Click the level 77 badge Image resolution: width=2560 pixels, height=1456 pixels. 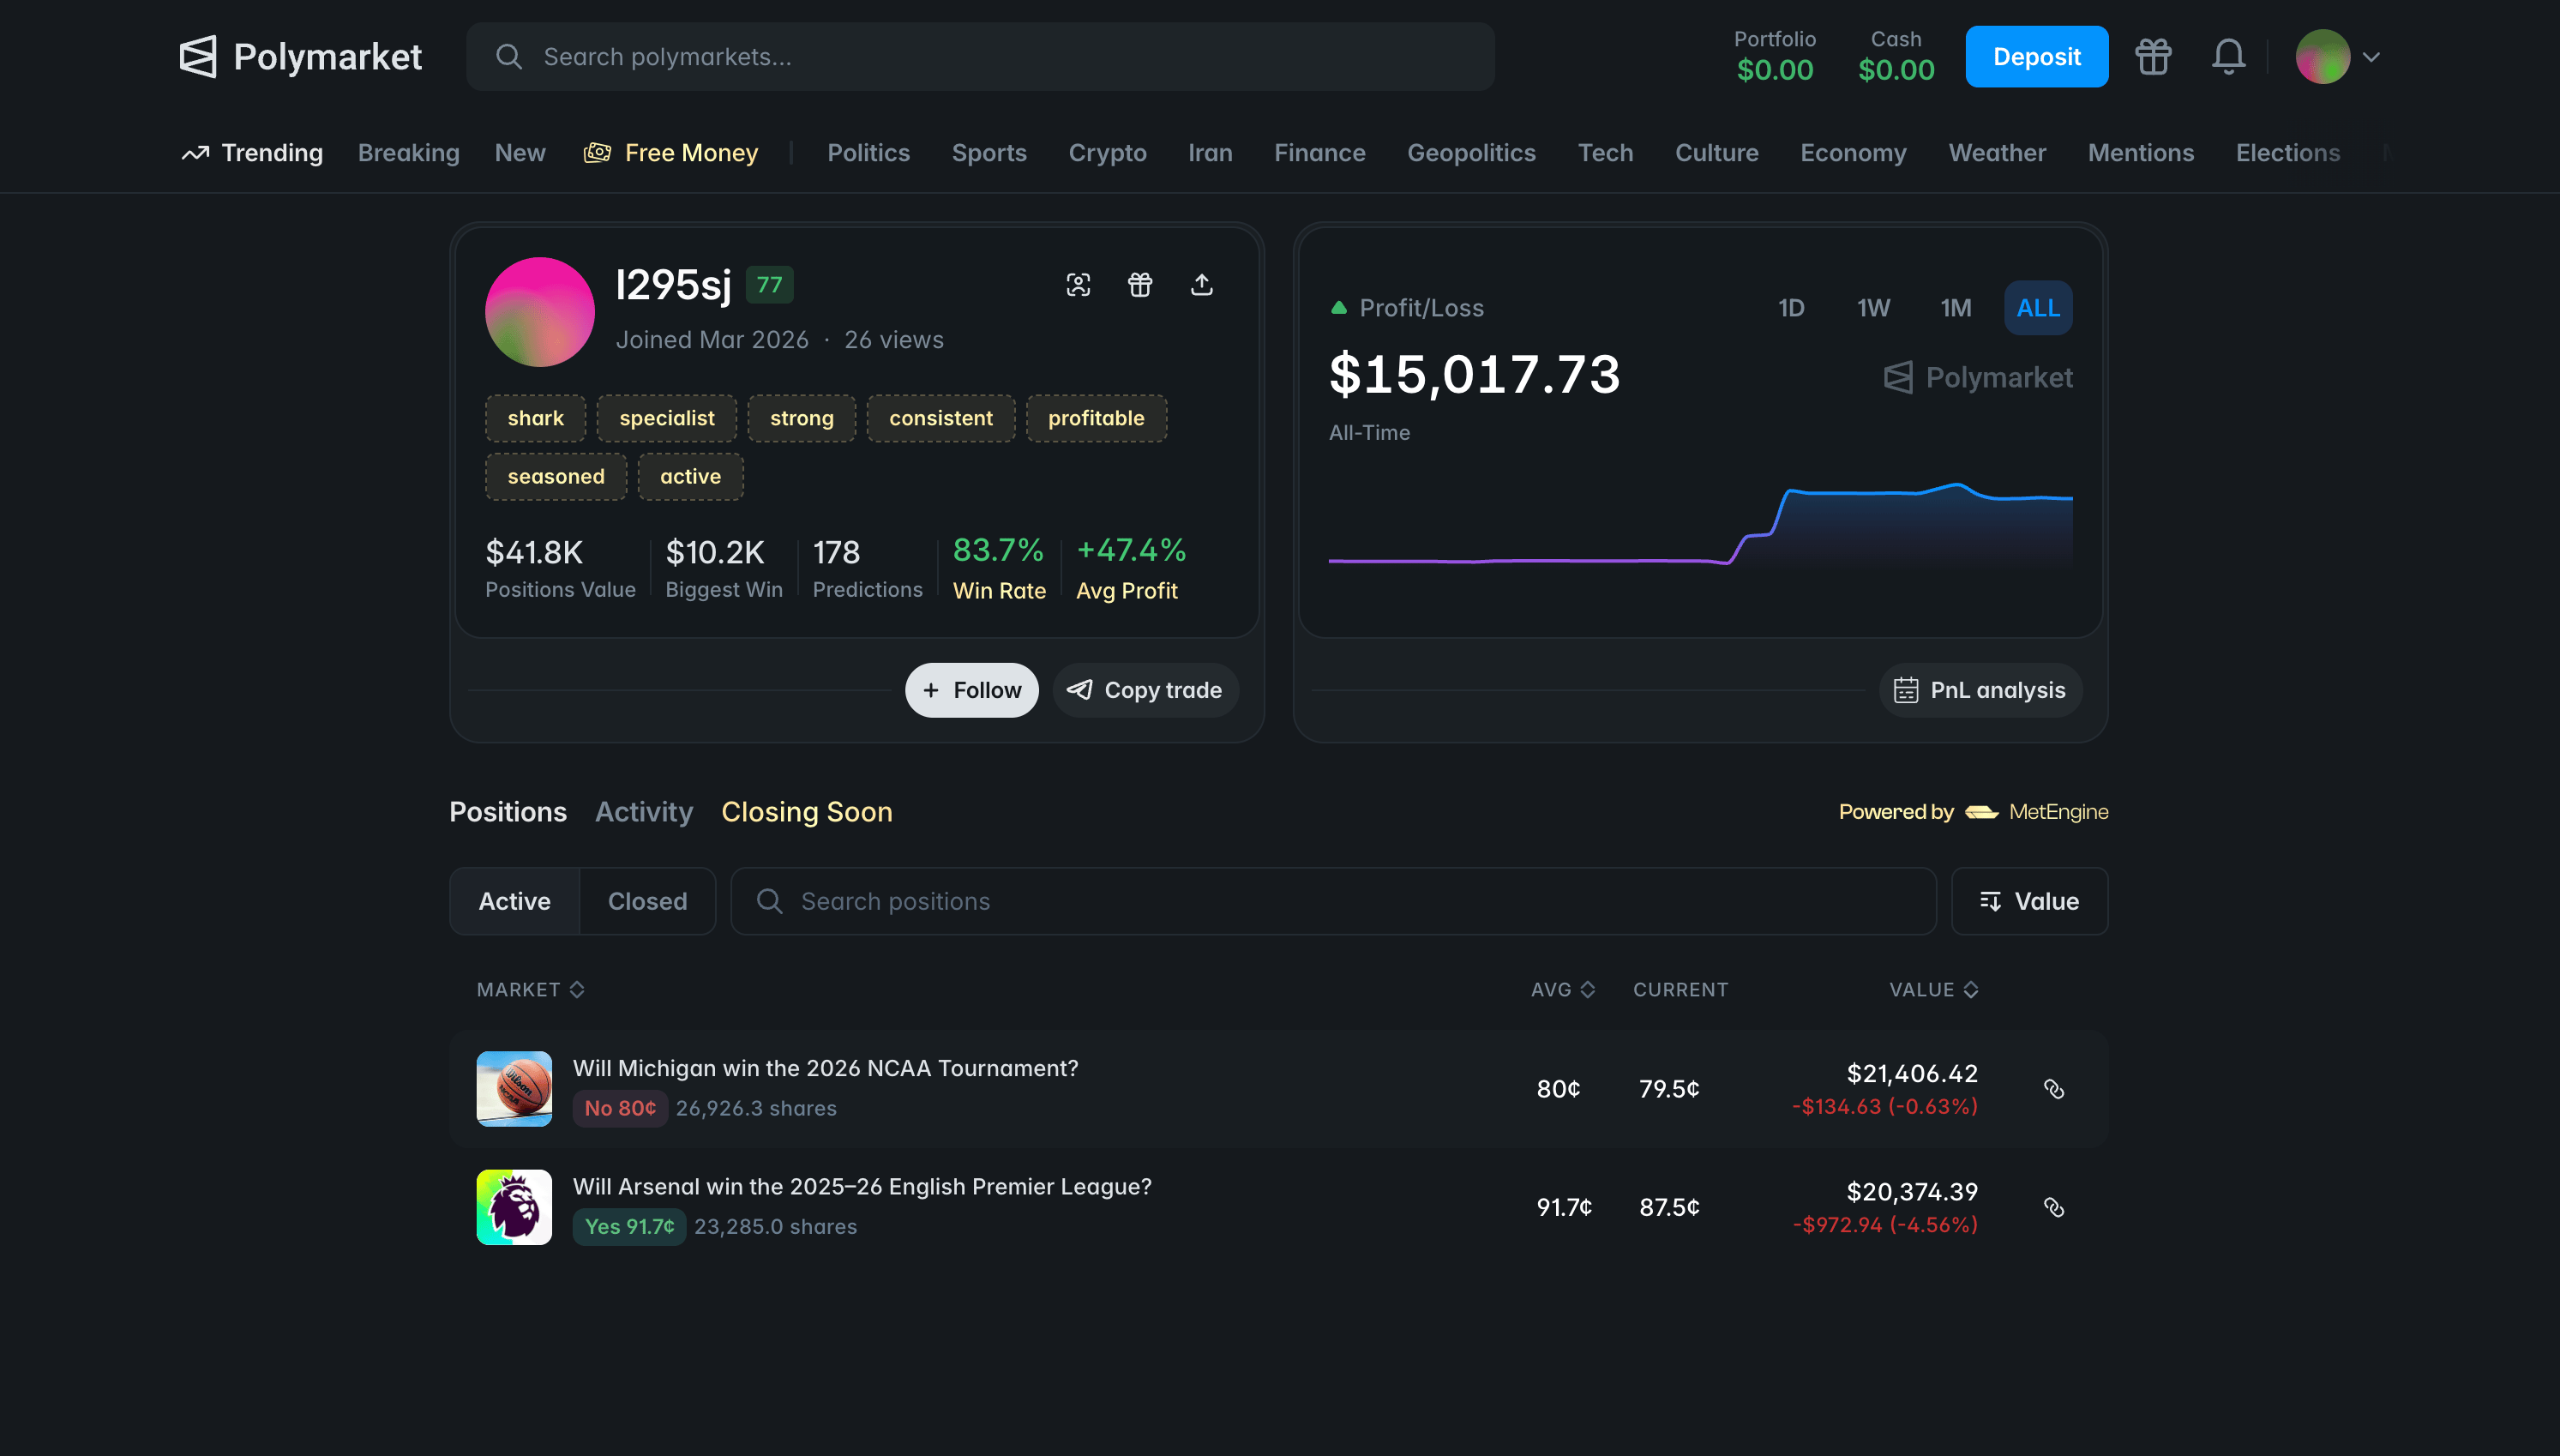coord(770,285)
